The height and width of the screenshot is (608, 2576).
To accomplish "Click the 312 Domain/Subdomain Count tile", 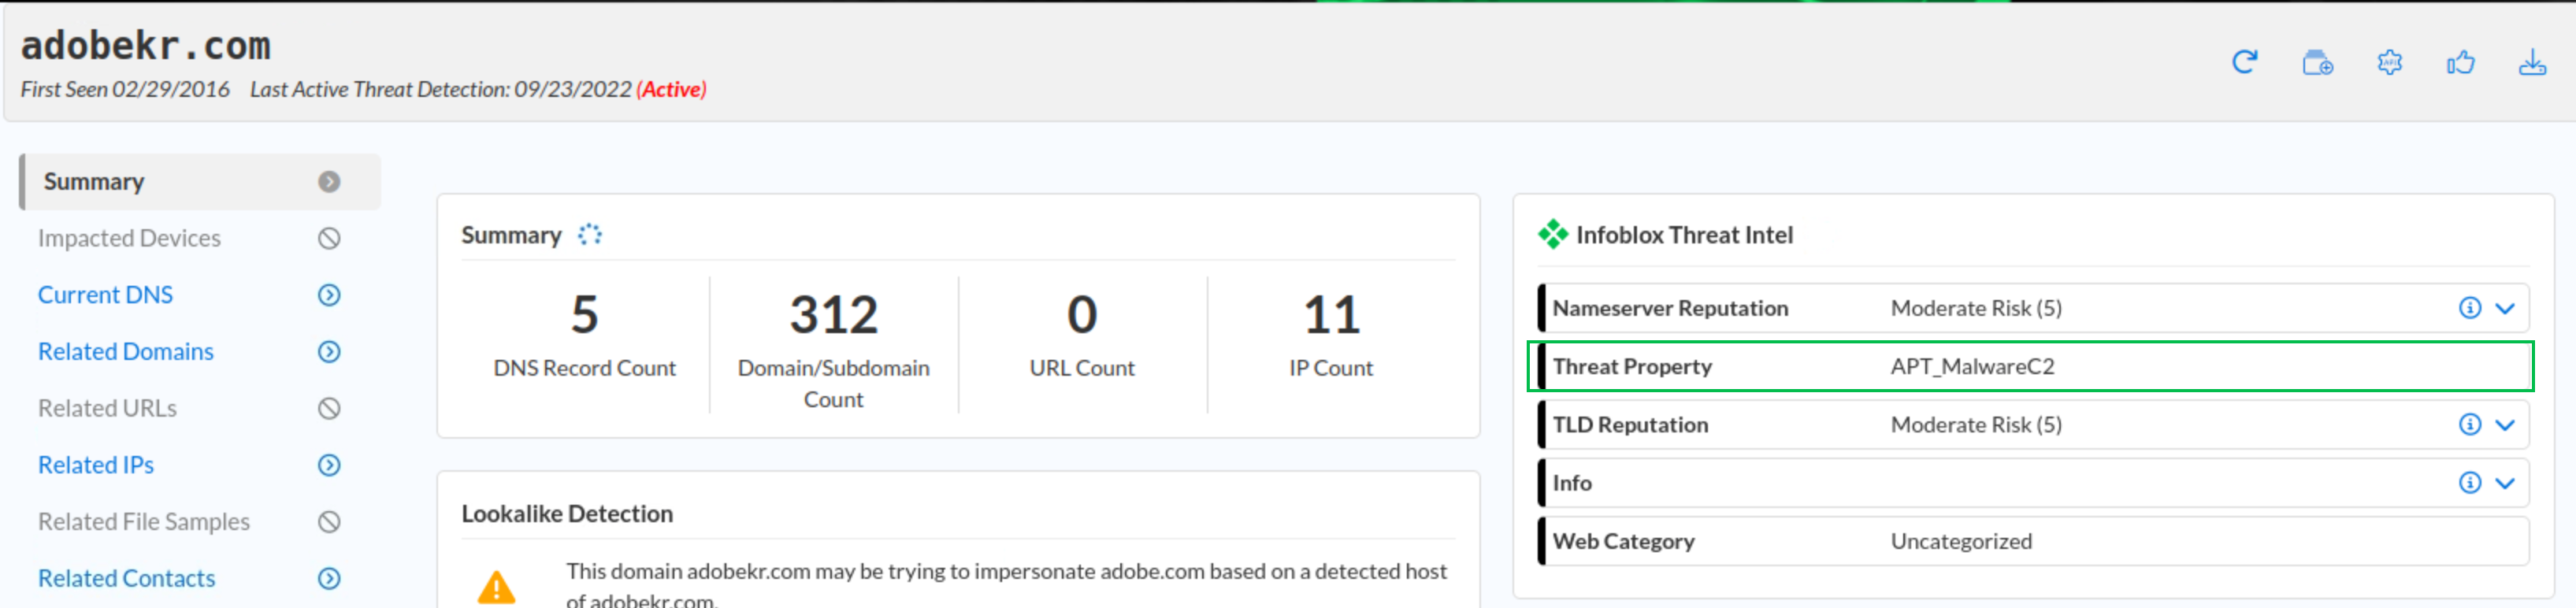I will (833, 345).
